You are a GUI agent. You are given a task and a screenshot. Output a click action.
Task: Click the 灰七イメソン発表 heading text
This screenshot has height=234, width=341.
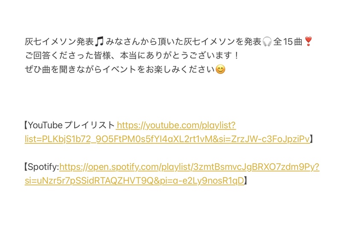(x=59, y=41)
